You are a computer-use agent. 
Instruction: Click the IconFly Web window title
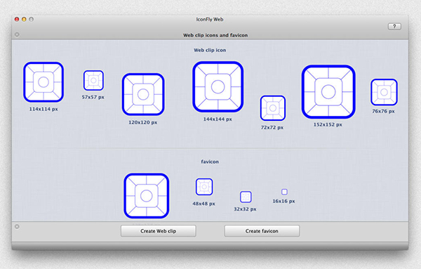coord(210,20)
